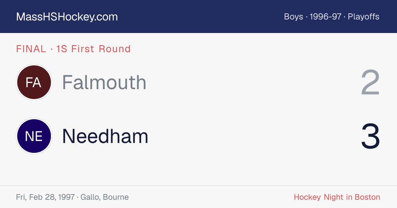
Task: Click the Falmouth FA team logo
Action: pyautogui.click(x=34, y=82)
